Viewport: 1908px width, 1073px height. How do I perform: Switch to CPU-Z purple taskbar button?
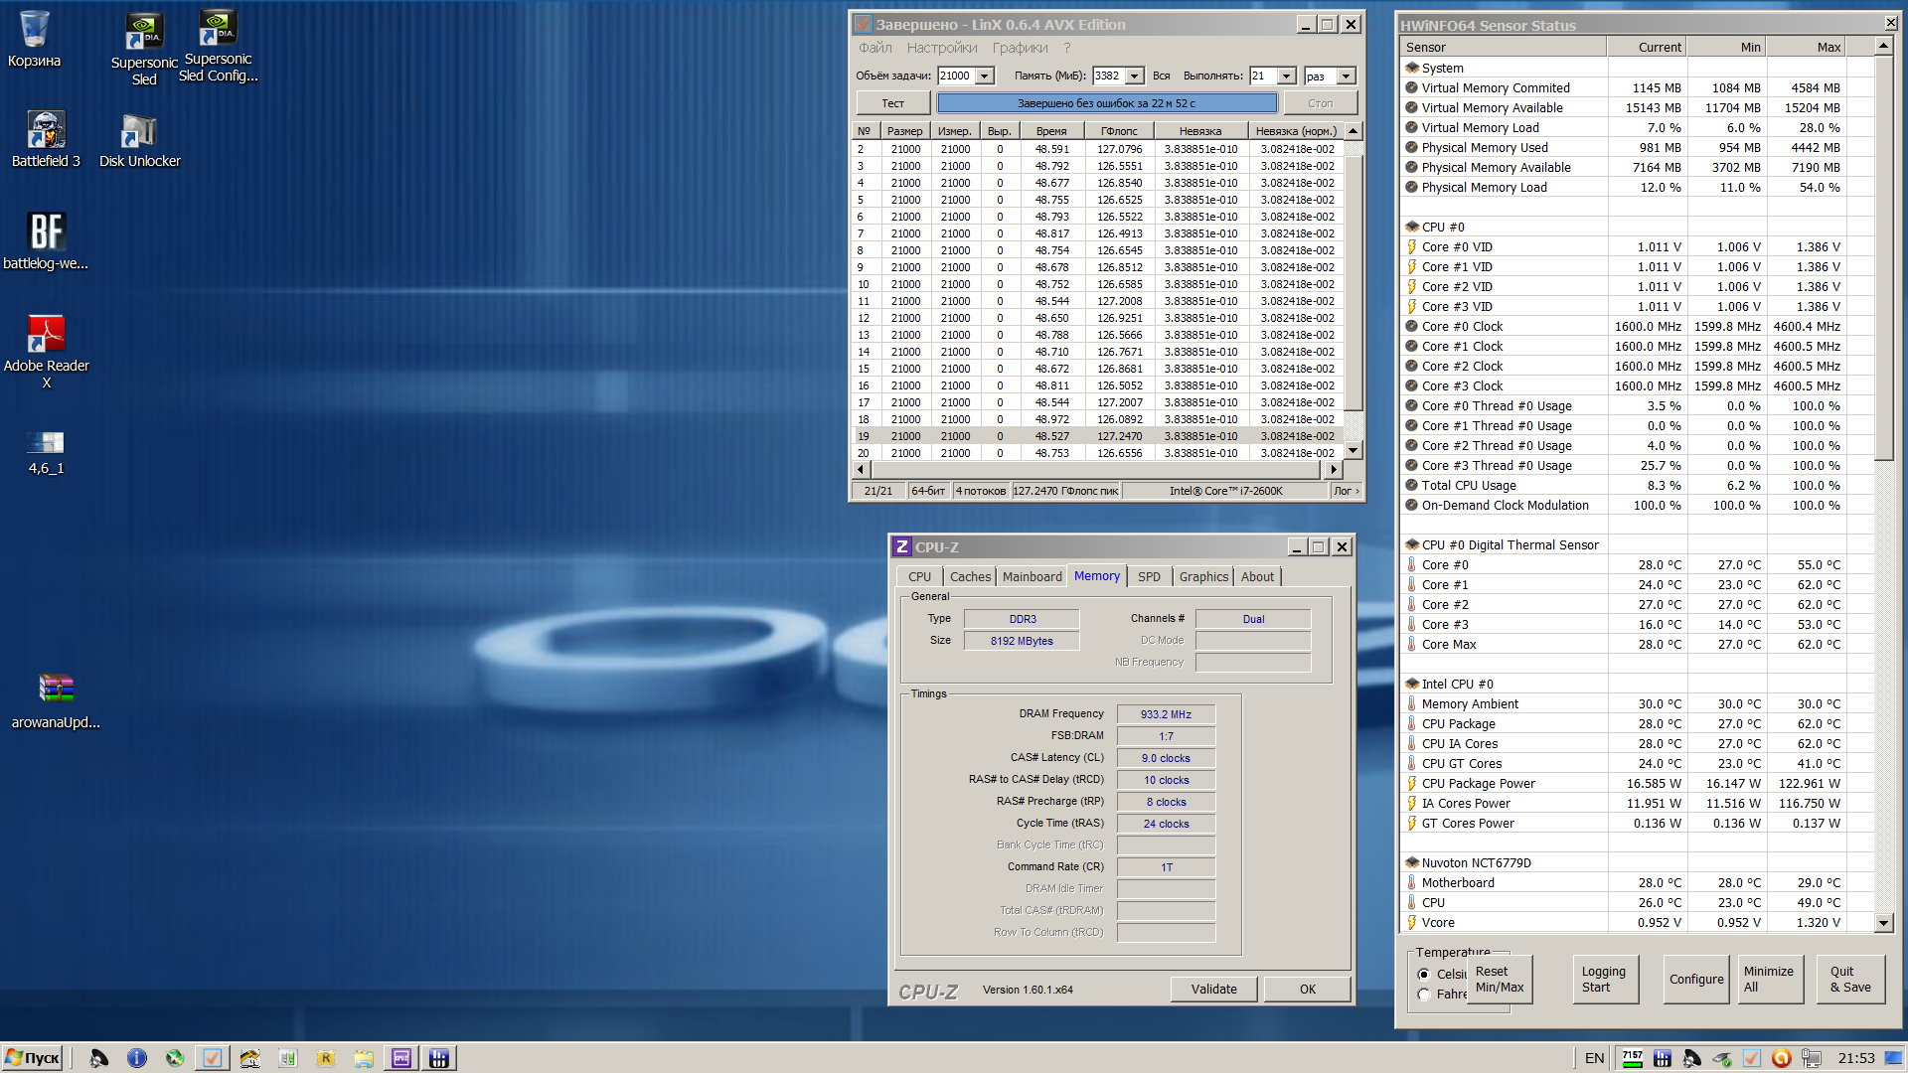(401, 1058)
